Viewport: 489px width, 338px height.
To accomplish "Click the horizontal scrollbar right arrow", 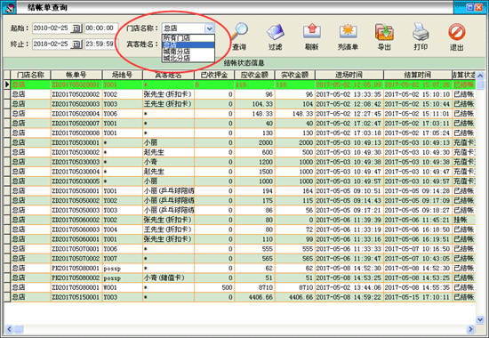I will coord(470,329).
